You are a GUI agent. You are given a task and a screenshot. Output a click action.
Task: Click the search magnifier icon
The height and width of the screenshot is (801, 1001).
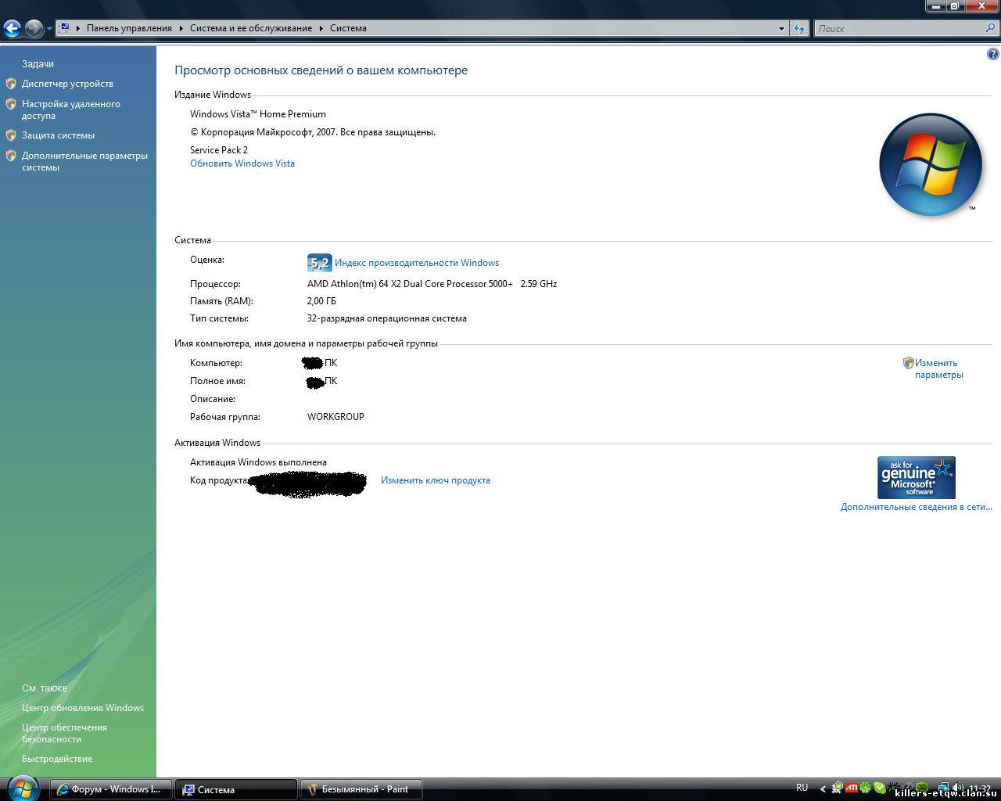pos(991,28)
